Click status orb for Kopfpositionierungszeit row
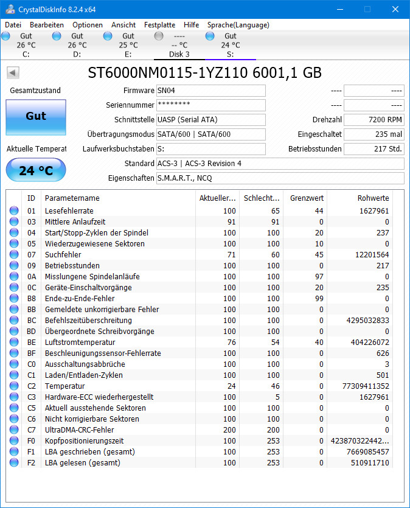Viewport: 410px width, 508px height. 14,440
